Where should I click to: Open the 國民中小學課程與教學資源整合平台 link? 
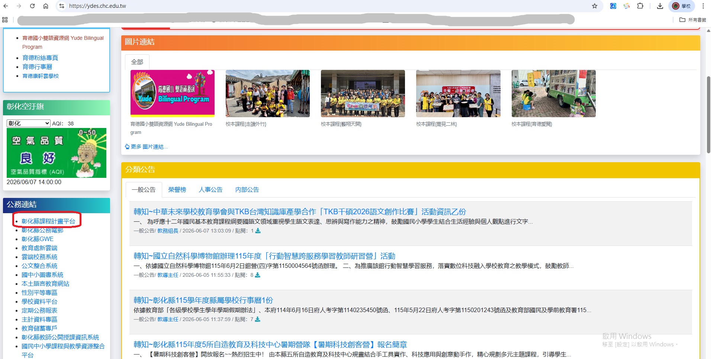pos(63,351)
